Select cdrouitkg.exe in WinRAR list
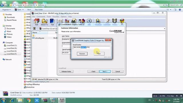Screen dimensions: 183x103 pyautogui.click(x=39, y=38)
